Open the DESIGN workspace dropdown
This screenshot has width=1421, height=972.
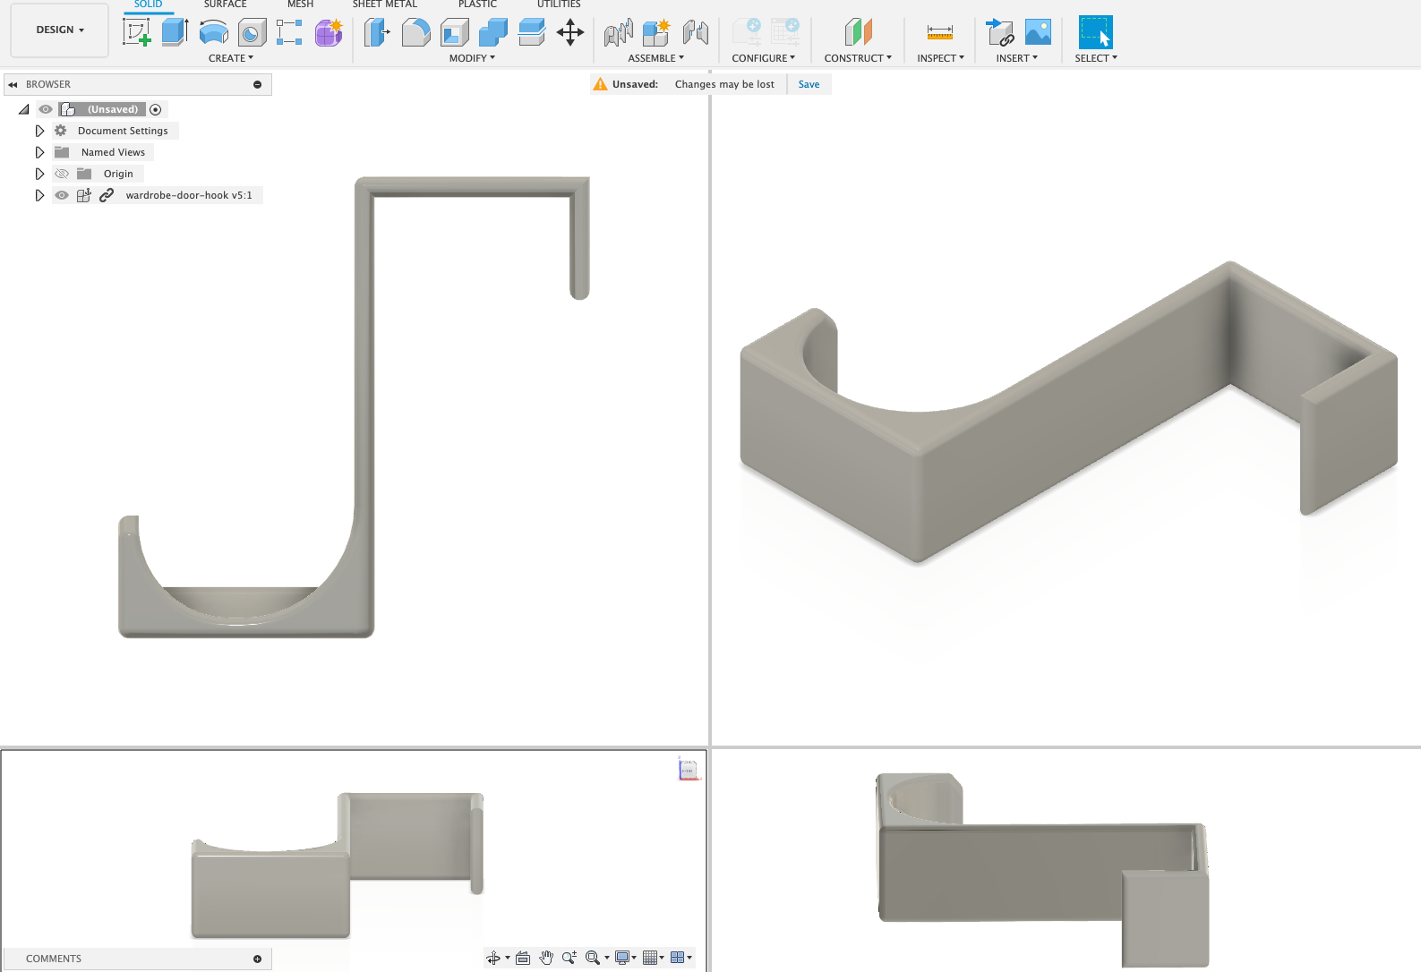click(60, 30)
